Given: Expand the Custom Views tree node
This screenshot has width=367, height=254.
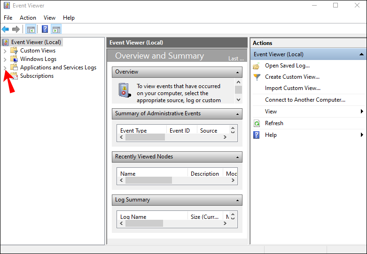Looking at the screenshot, I should 5,51.
